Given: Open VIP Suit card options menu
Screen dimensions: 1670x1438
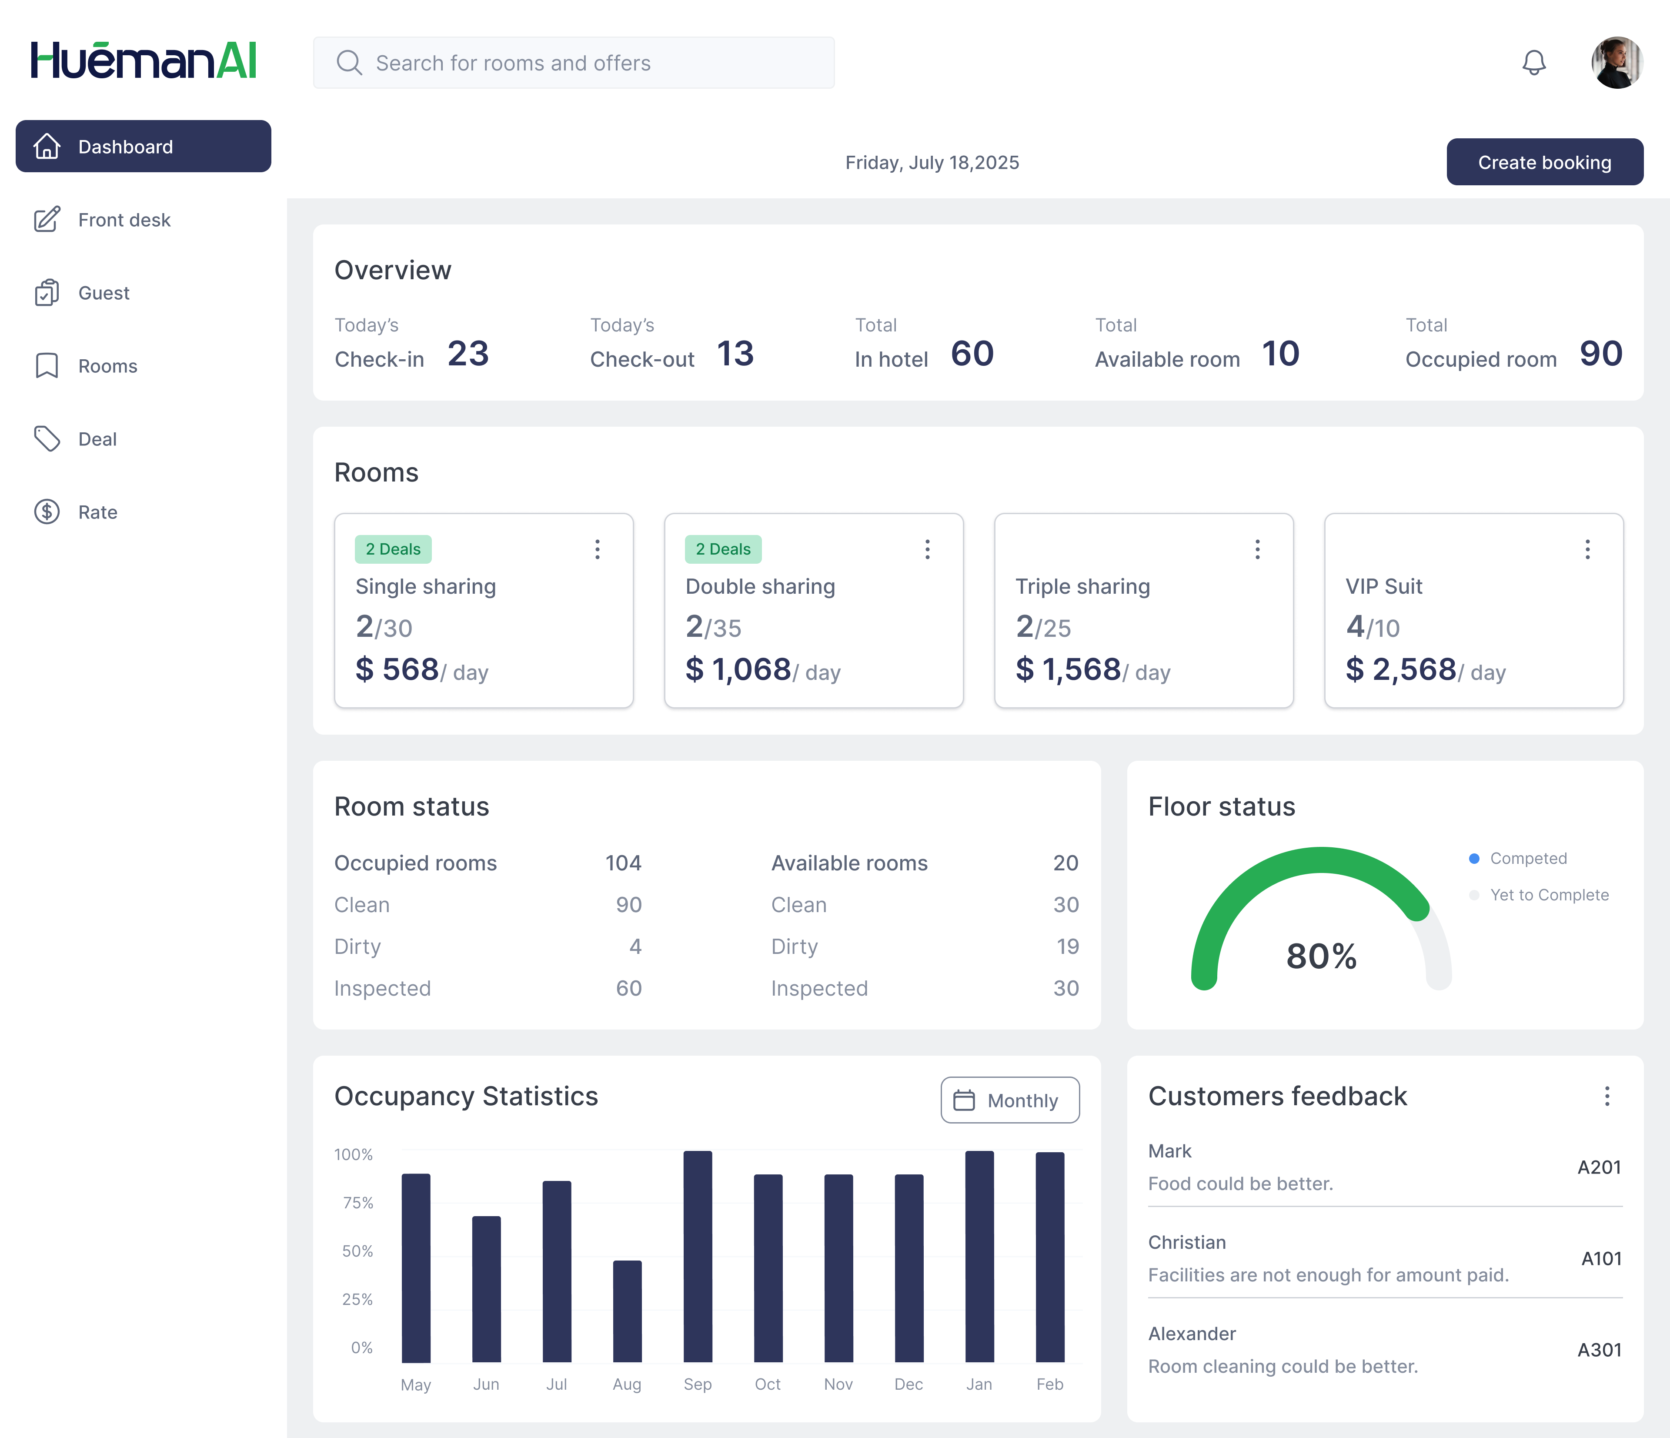Looking at the screenshot, I should tap(1587, 549).
